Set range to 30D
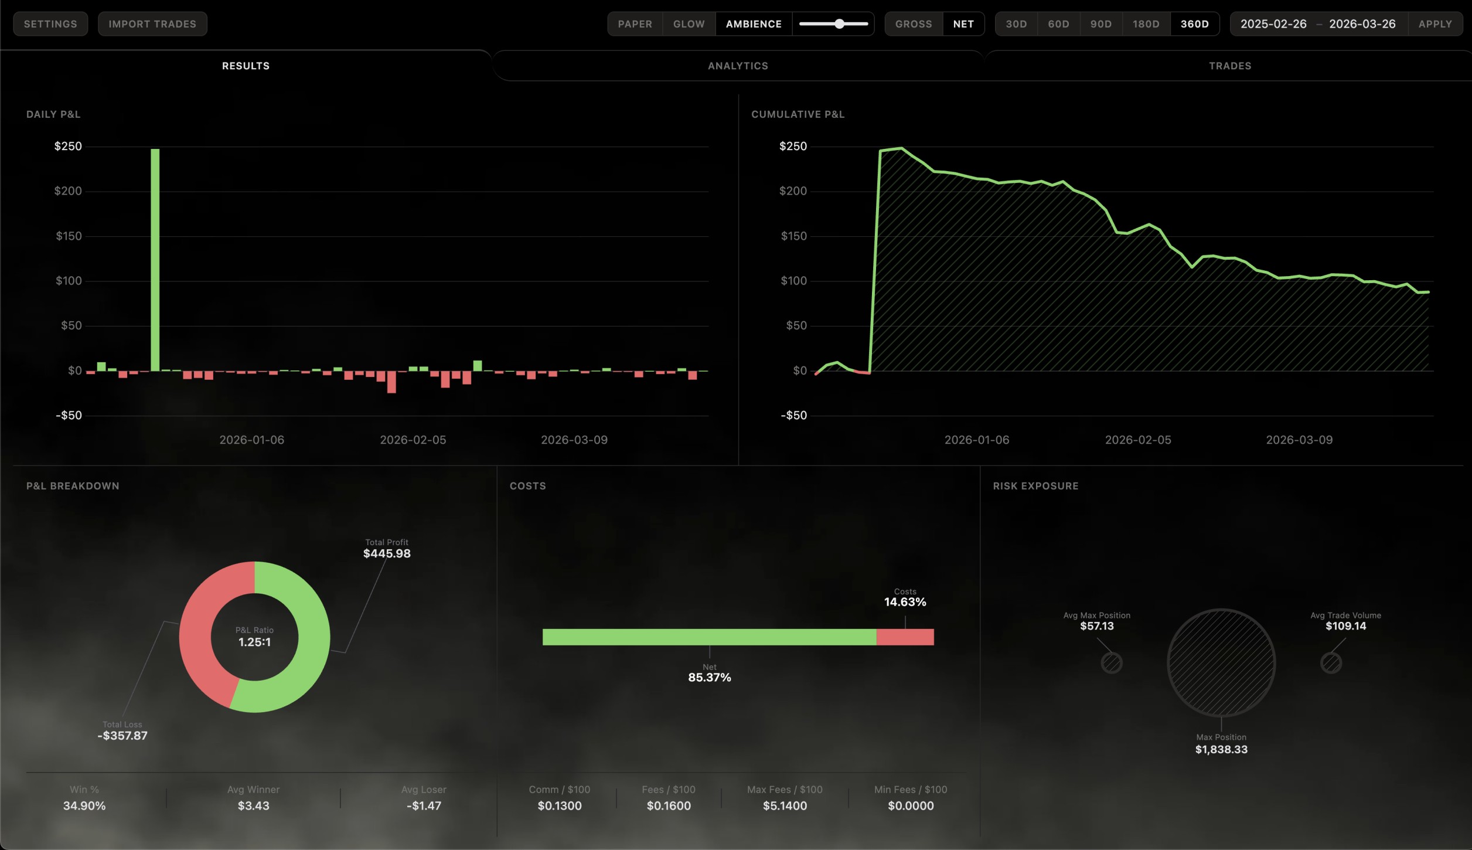The width and height of the screenshot is (1472, 850). coord(1016,24)
